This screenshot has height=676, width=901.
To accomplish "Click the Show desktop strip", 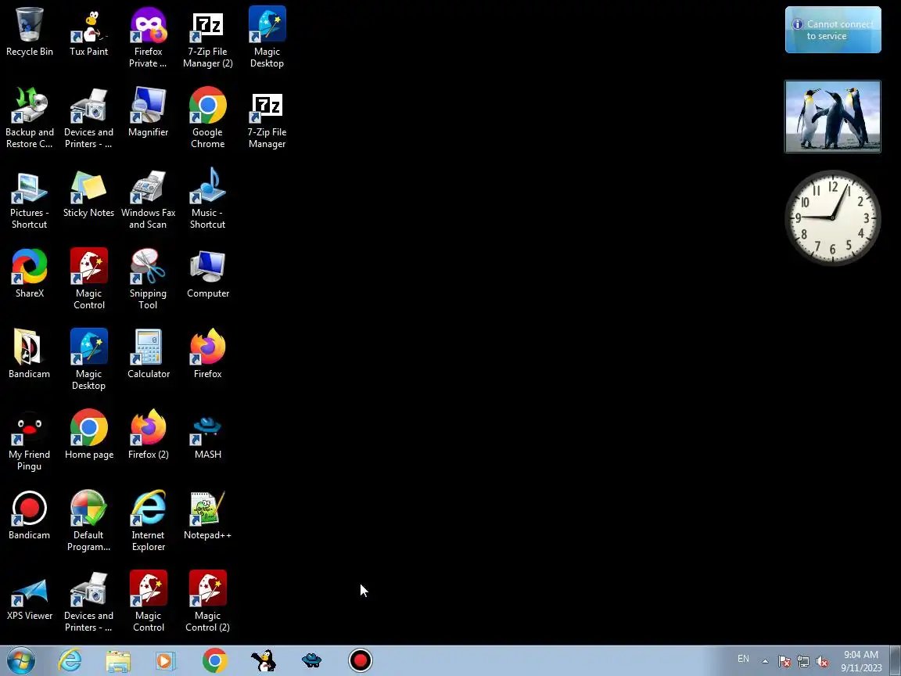I will pyautogui.click(x=896, y=660).
